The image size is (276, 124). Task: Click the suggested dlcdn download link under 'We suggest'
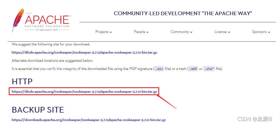(84, 52)
